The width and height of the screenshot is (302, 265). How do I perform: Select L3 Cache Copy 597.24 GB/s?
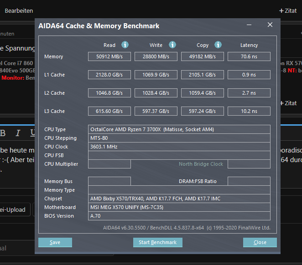coord(203,111)
